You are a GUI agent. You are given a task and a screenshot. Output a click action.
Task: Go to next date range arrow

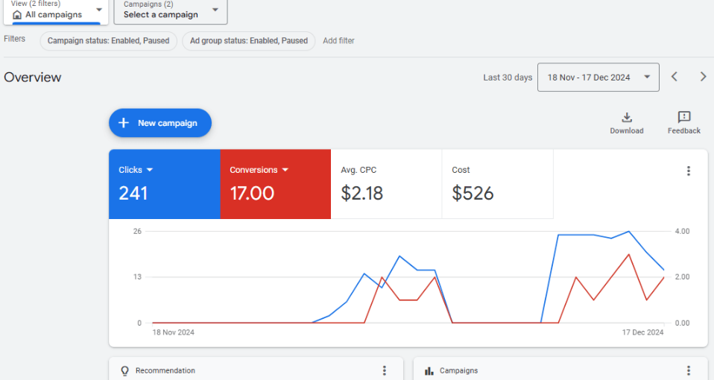click(703, 77)
